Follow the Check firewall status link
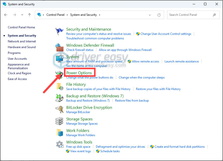This screenshot has height=161, width=223. click(x=80, y=50)
